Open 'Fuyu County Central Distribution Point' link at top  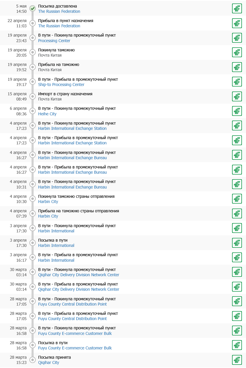coord(72,304)
